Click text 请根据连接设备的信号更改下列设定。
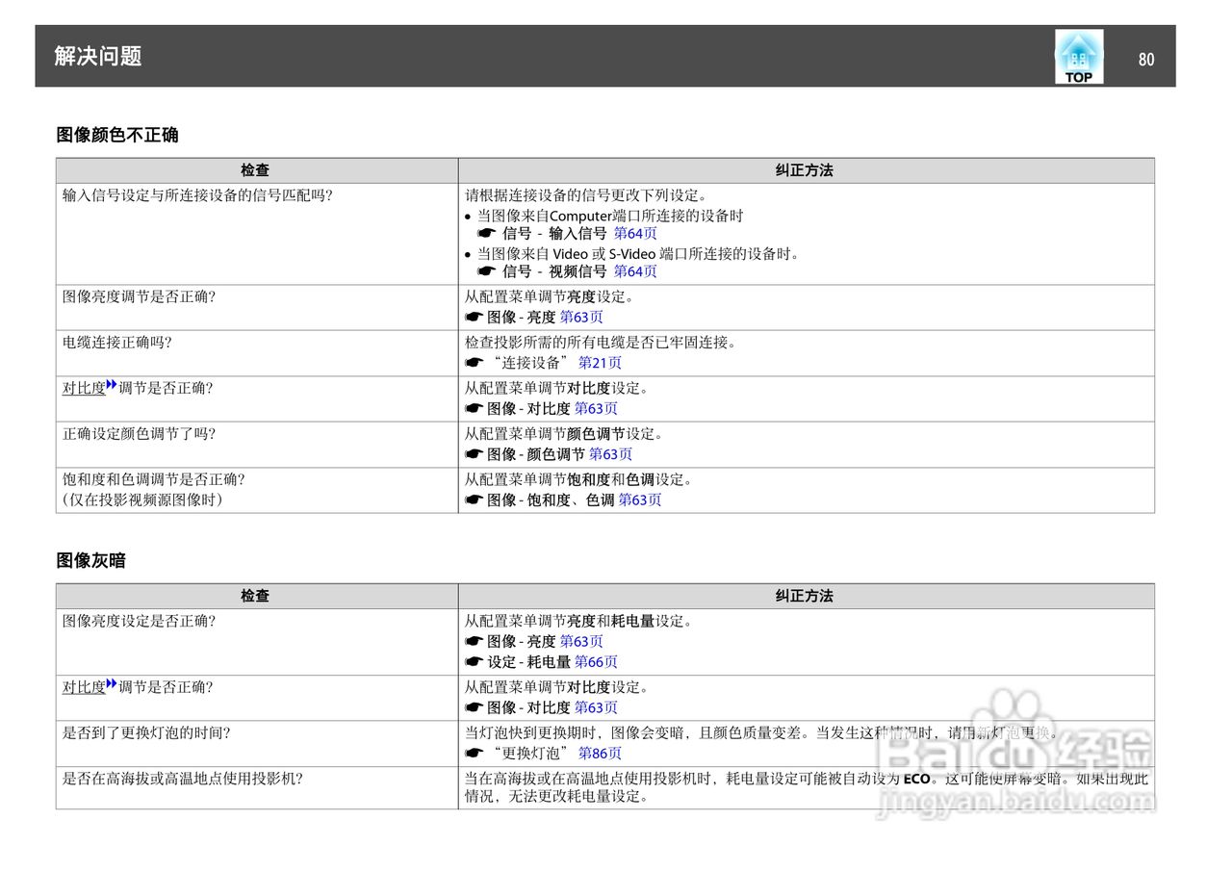The width and height of the screenshot is (1232, 871). pos(587,194)
